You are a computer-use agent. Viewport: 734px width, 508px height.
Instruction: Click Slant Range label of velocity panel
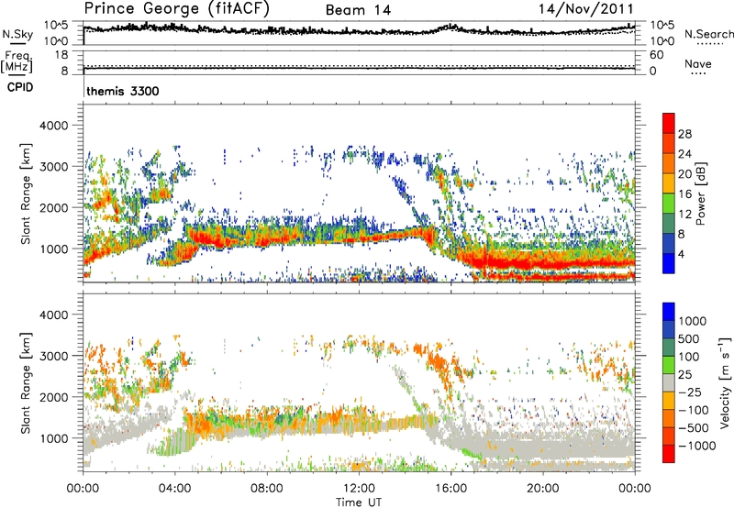click(x=26, y=383)
